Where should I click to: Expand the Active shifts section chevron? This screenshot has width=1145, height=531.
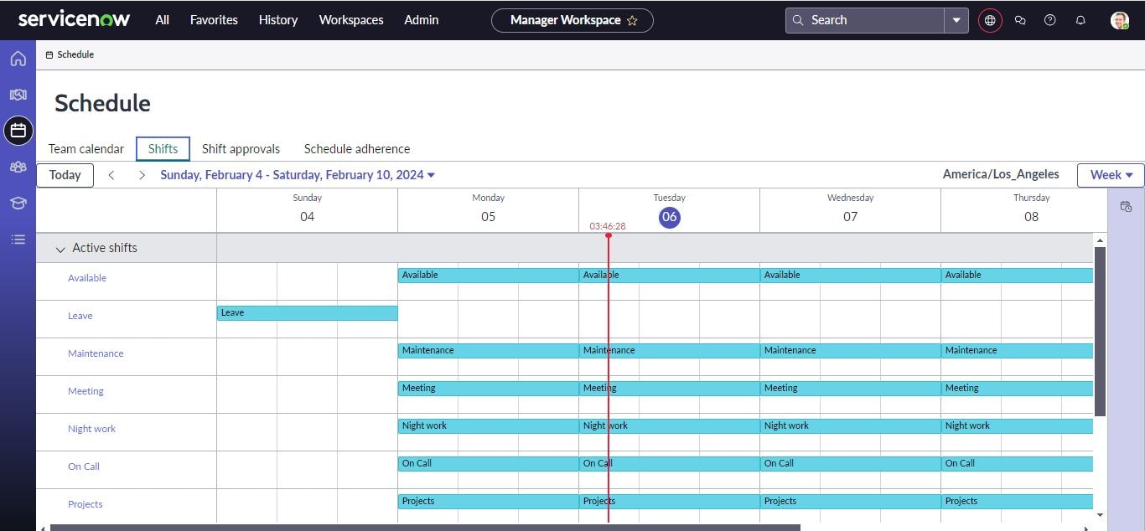tap(60, 248)
